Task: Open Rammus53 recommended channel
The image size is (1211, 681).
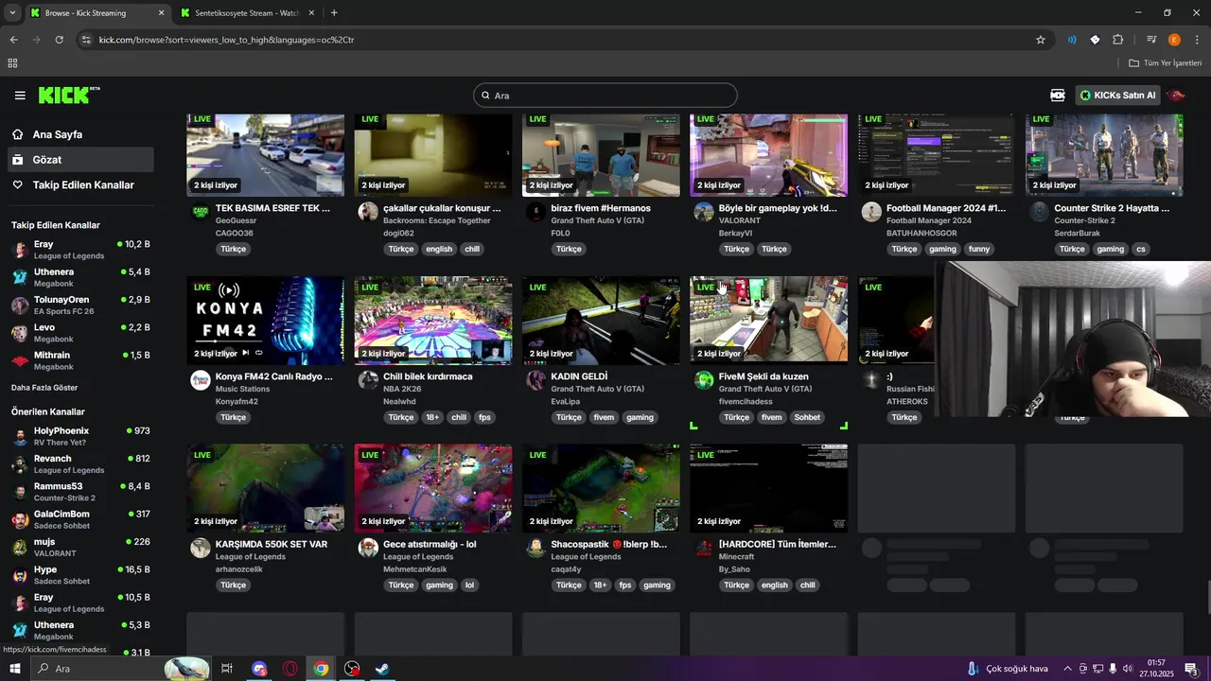Action: pos(79,492)
